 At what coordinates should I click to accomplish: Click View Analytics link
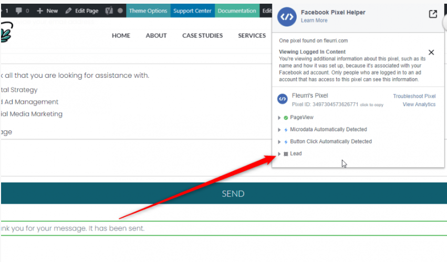[419, 104]
